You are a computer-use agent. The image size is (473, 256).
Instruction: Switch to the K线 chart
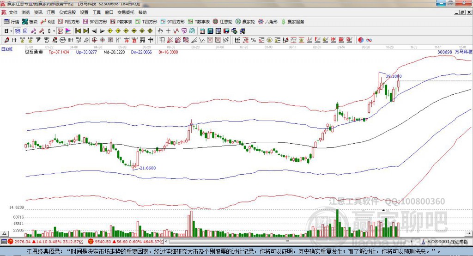(x=48, y=22)
